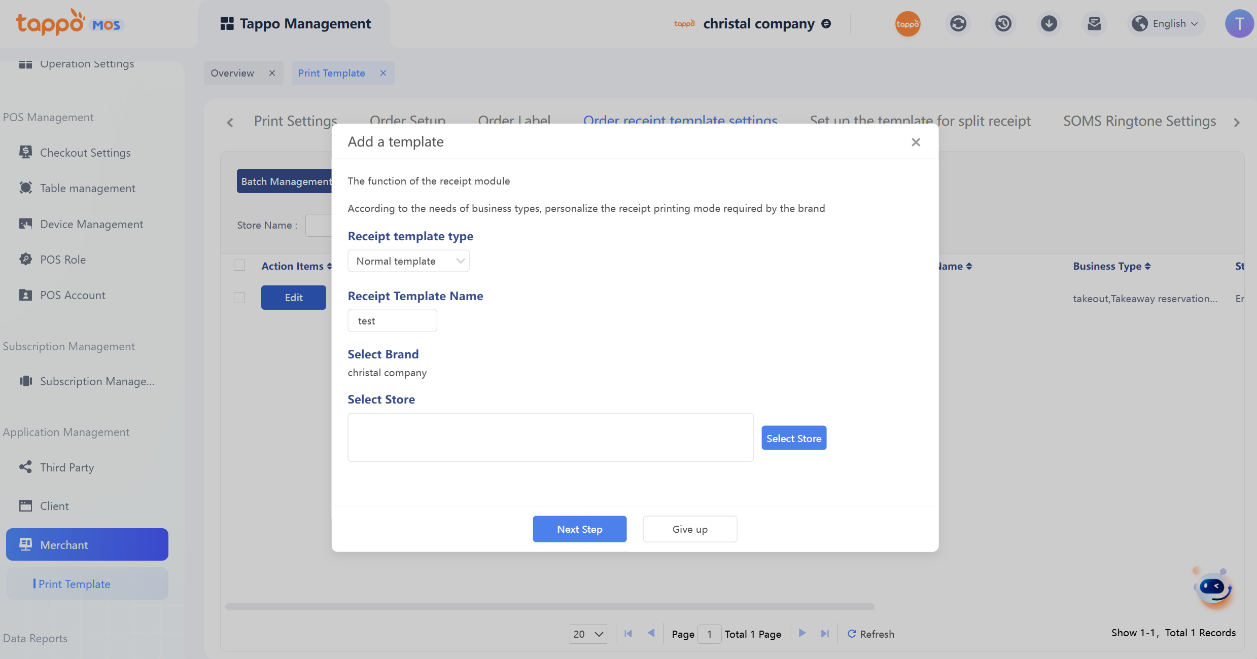1257x659 pixels.
Task: Open the chatbot assistant robot icon
Action: pos(1213,589)
